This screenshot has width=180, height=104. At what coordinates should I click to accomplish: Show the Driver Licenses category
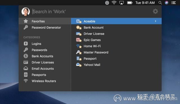tap(45, 62)
